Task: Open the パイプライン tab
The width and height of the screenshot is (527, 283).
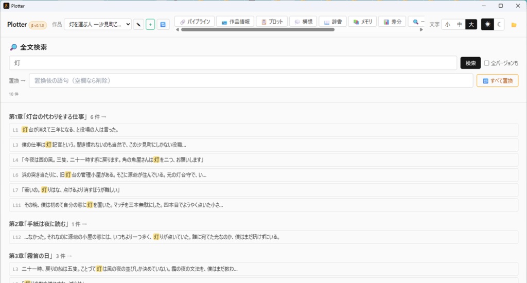Action: coord(195,22)
